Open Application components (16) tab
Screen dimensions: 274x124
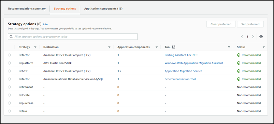(x=103, y=9)
